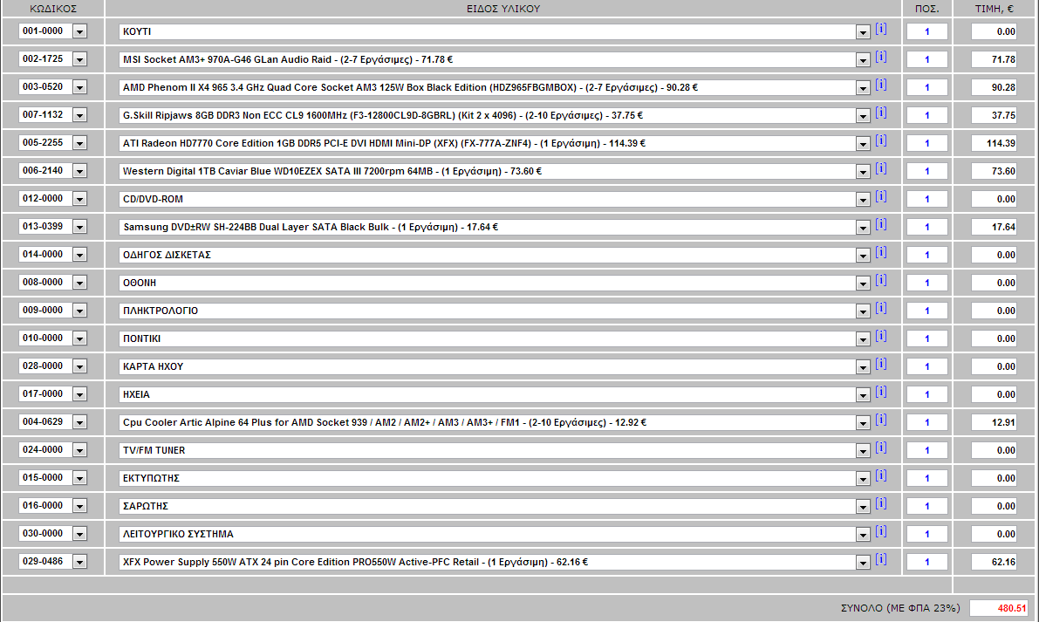Click price field showing 114.39
Viewport: 1039px width, 622px height.
coord(994,143)
